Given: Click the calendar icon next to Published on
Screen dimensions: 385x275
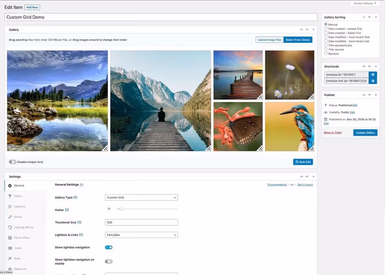Looking at the screenshot, I should tap(326, 120).
